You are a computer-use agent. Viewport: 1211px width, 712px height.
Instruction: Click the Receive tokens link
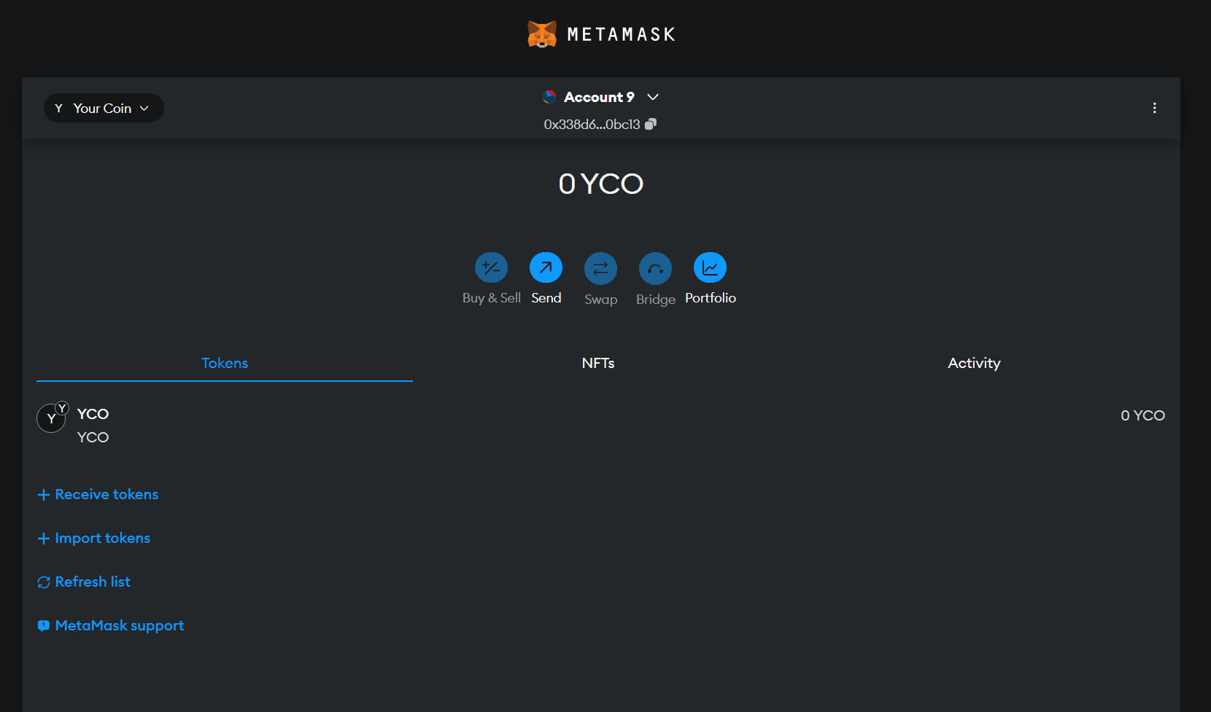(x=107, y=494)
